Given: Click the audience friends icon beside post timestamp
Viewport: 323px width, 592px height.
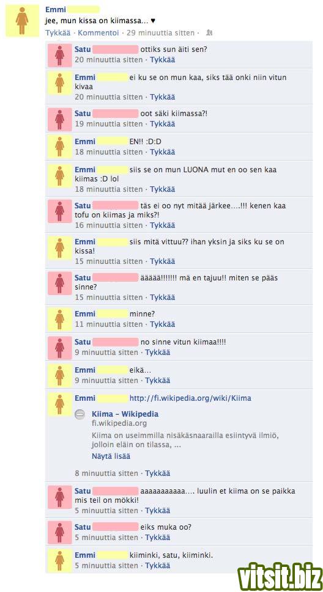Looking at the screenshot, I should (x=209, y=33).
